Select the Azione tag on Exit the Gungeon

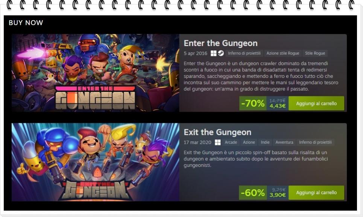249,142
